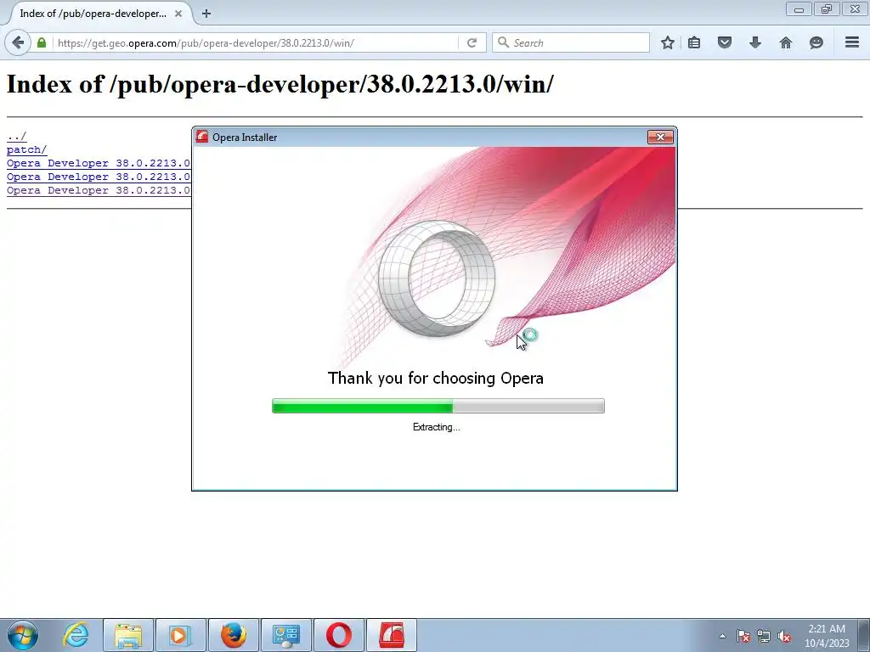Close the Index of /pub/opera-developer tab
Screen dimensions: 870x652
click(178, 14)
